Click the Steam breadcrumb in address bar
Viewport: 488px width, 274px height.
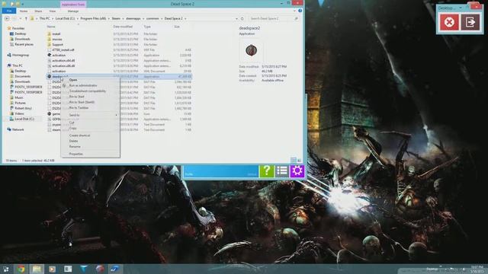(x=116, y=18)
